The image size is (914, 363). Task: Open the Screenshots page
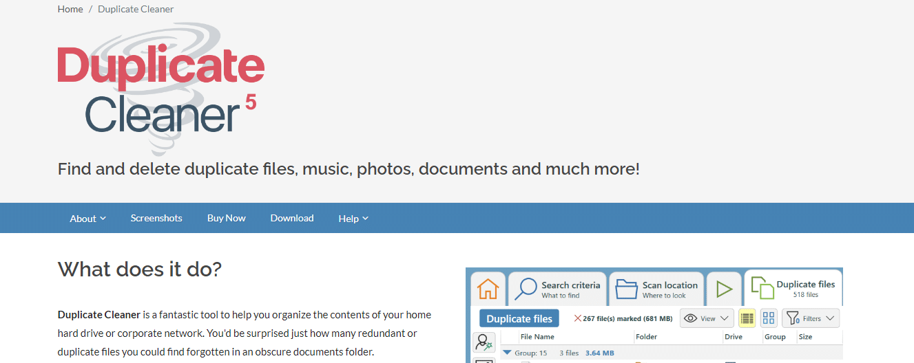pyautogui.click(x=156, y=218)
